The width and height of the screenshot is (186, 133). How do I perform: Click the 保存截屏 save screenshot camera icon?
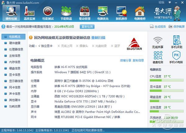tap(170, 26)
